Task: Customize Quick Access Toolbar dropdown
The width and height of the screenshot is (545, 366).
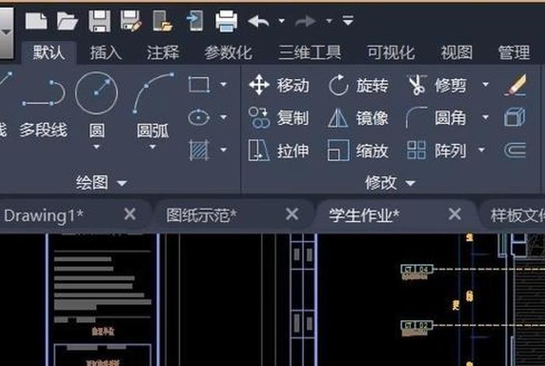Action: click(x=347, y=21)
